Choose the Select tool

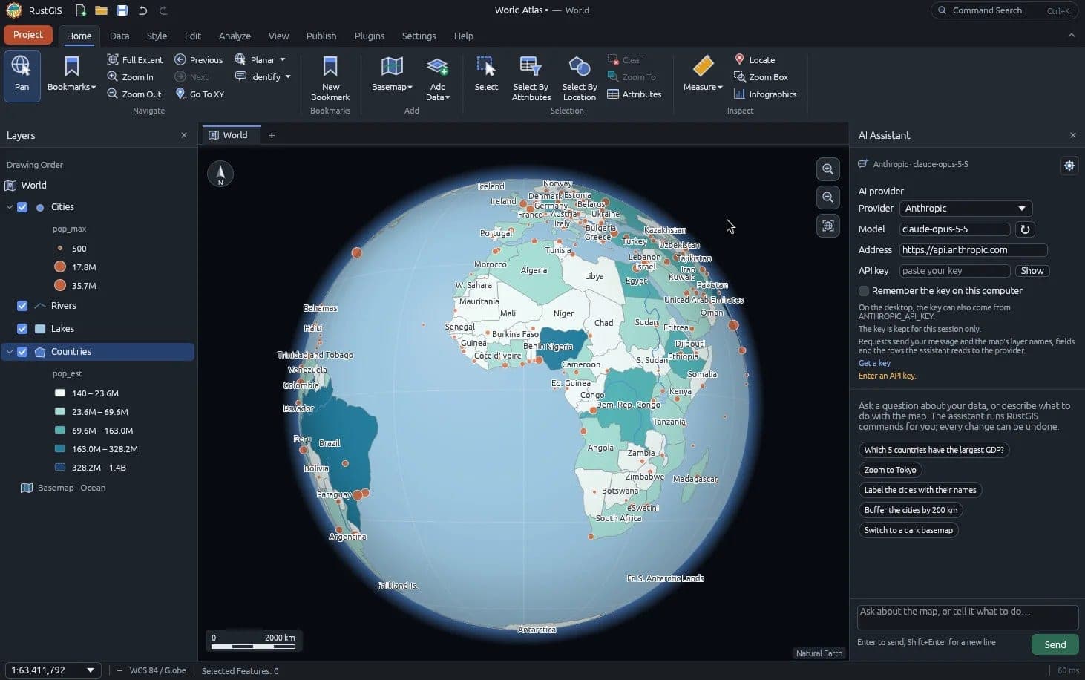(486, 74)
